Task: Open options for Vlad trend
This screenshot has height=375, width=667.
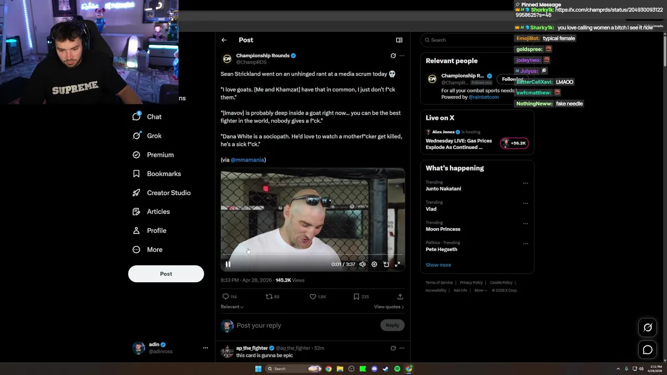Action: (x=525, y=203)
